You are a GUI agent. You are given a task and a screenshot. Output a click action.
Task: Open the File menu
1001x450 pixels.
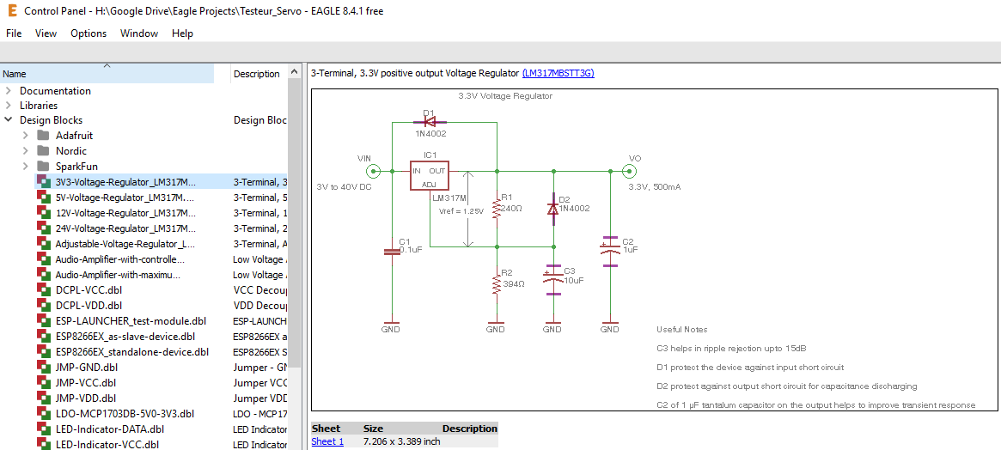pyautogui.click(x=14, y=33)
